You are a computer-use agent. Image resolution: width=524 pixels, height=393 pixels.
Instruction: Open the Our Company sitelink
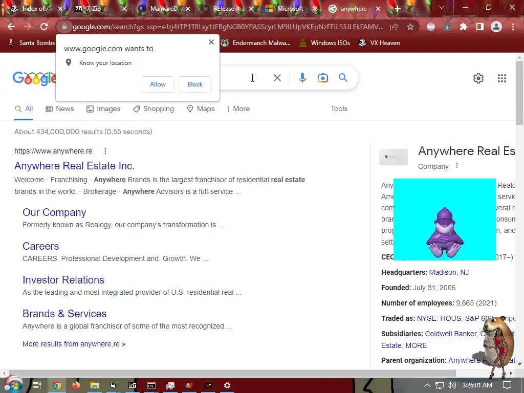click(x=54, y=212)
